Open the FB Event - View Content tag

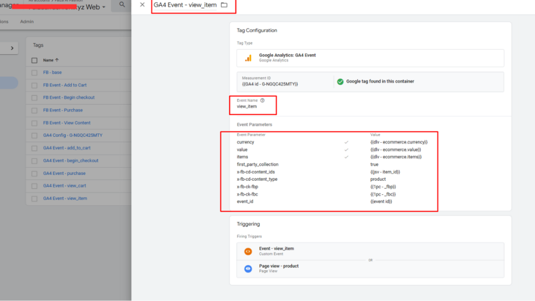(66, 123)
